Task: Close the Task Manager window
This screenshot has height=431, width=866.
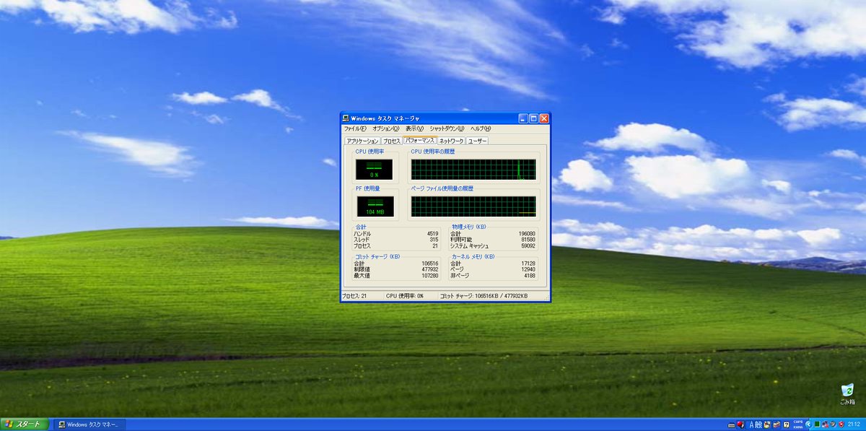Action: click(x=544, y=118)
